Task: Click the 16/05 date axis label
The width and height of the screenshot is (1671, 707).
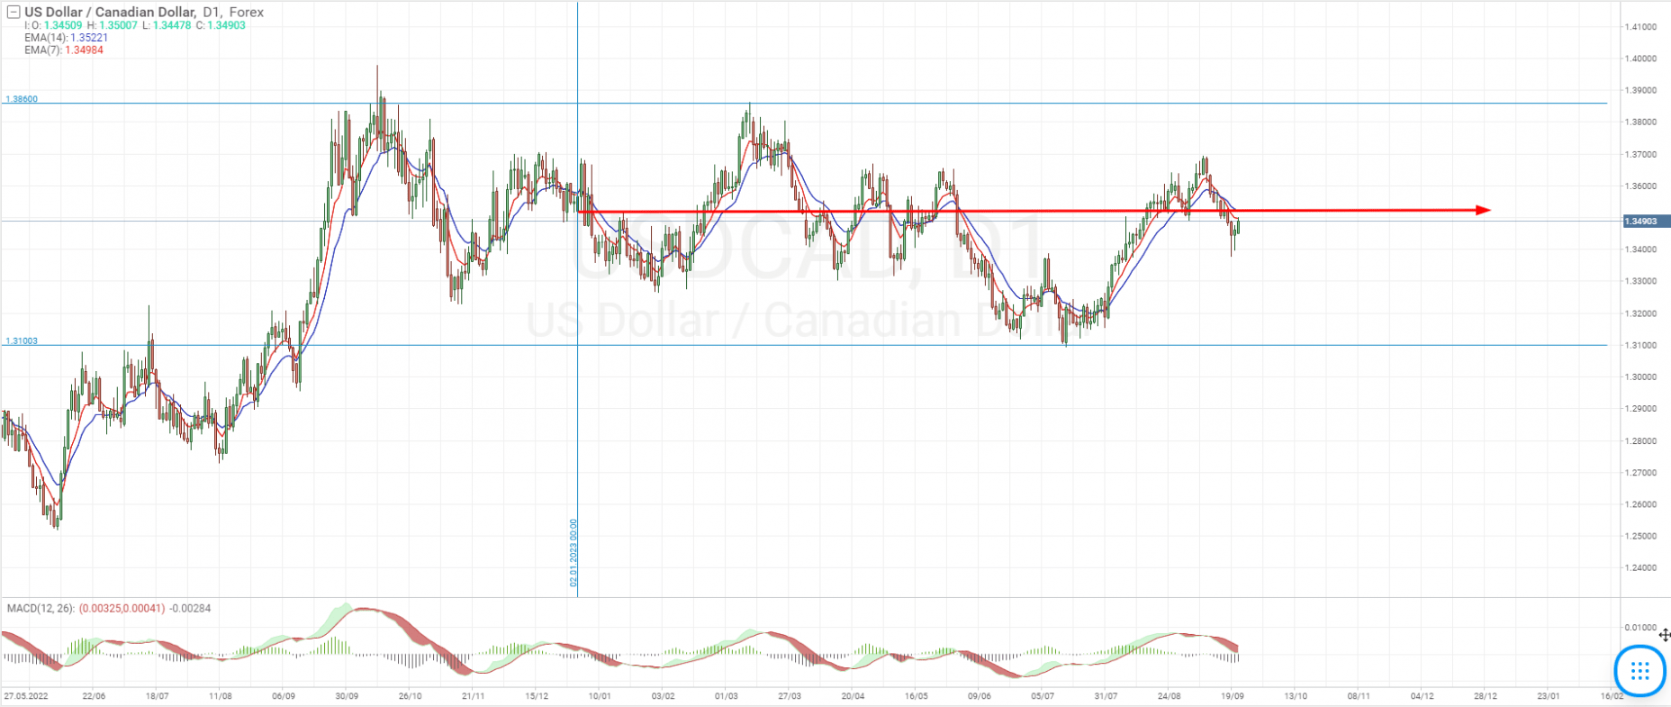Action: pyautogui.click(x=917, y=696)
